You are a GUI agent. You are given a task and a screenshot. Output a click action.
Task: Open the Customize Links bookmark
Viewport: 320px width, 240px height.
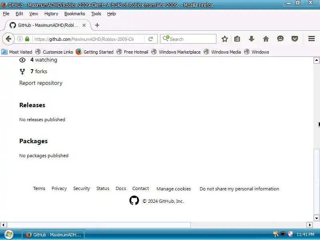[x=54, y=52]
